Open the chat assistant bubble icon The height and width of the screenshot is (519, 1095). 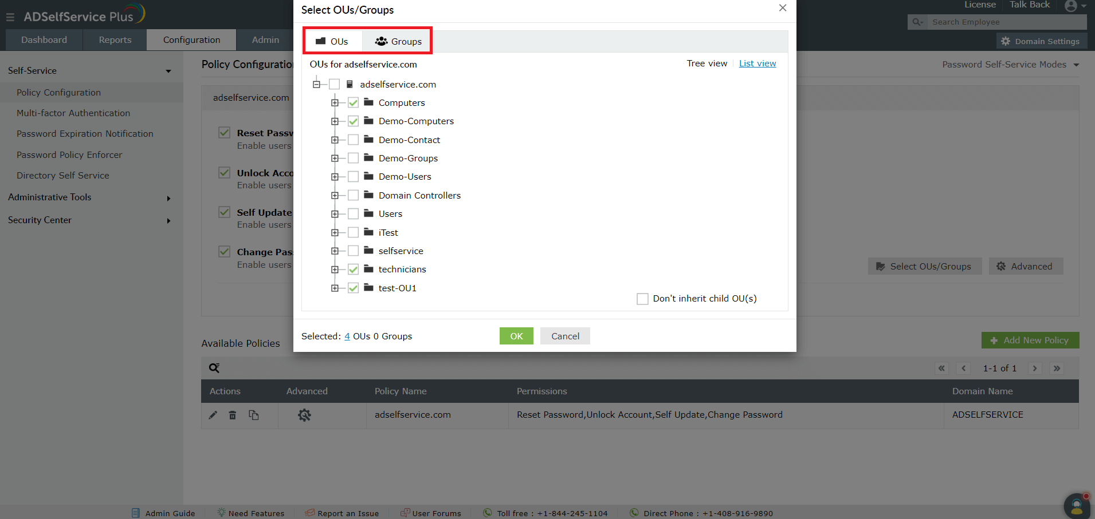(x=1077, y=506)
